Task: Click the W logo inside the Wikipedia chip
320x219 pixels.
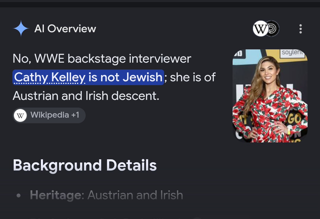Action: click(x=20, y=115)
